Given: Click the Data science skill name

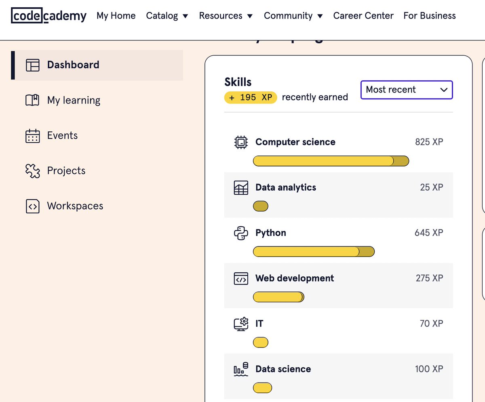Looking at the screenshot, I should coord(283,369).
